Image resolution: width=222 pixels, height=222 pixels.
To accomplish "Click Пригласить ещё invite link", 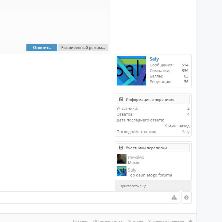I will pyautogui.click(x=133, y=186).
